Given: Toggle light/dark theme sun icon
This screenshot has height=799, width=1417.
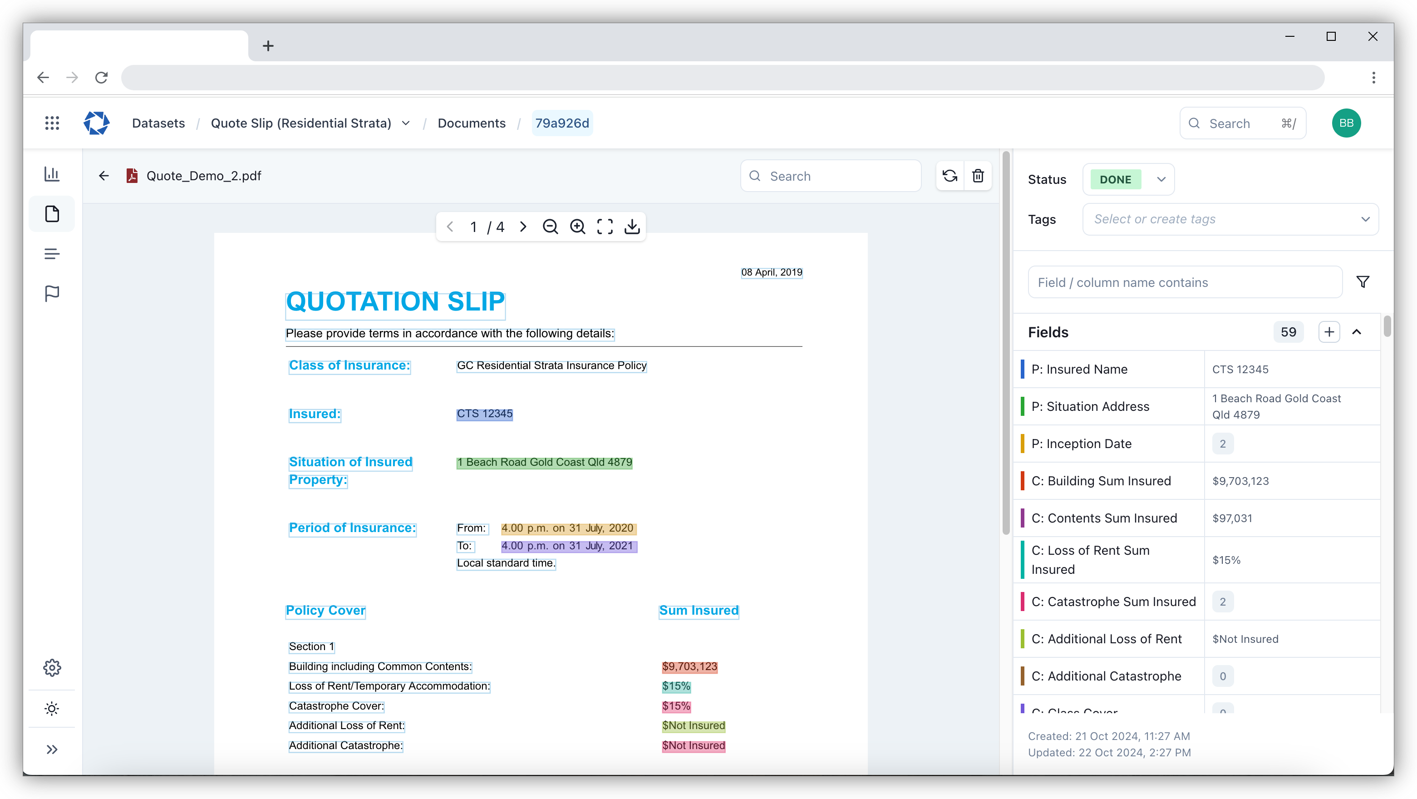Looking at the screenshot, I should [52, 709].
